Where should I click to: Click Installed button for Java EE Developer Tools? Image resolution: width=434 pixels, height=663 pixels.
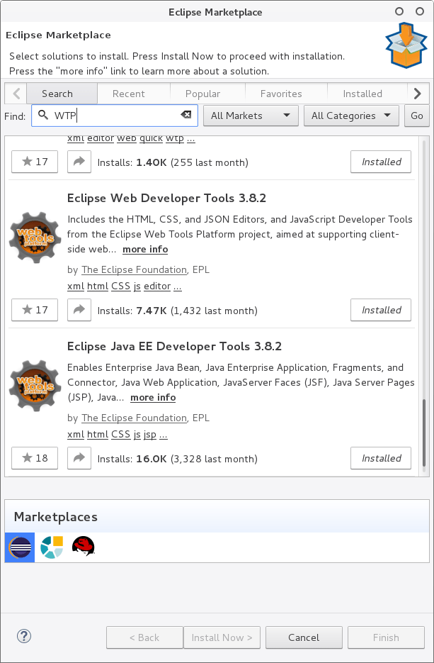point(381,458)
